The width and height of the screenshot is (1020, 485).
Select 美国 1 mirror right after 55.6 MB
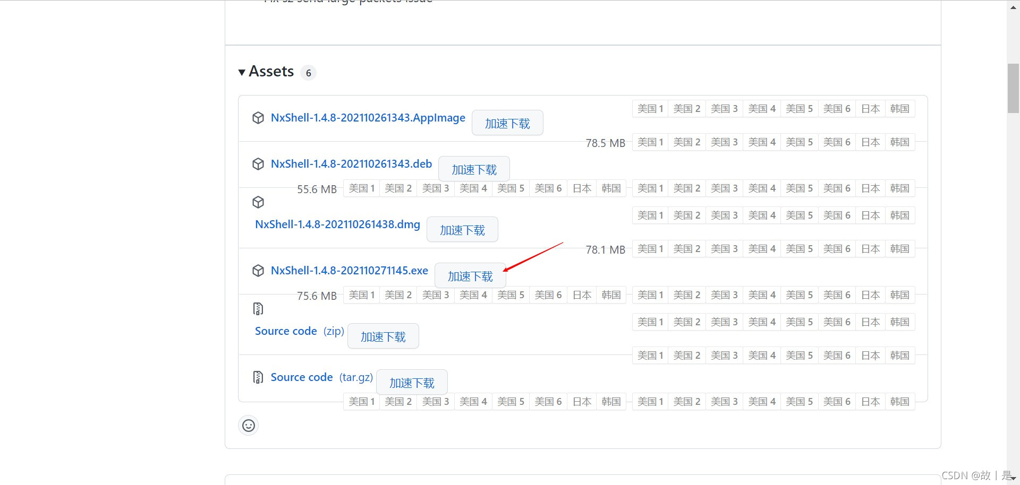point(362,188)
